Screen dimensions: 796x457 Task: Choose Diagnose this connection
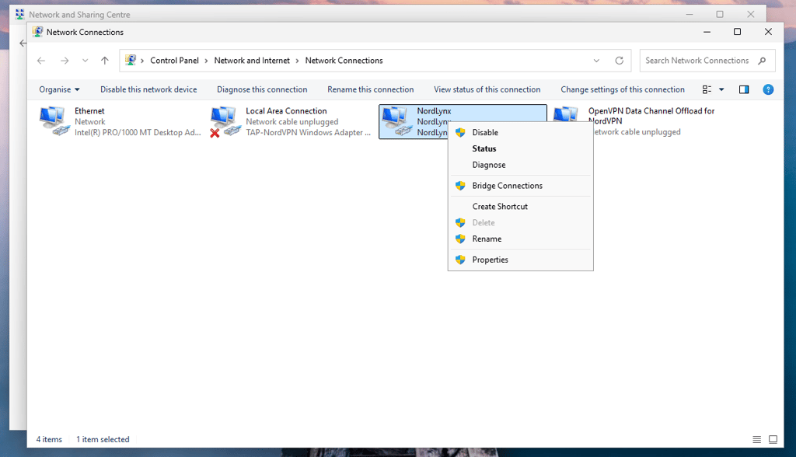coord(262,89)
